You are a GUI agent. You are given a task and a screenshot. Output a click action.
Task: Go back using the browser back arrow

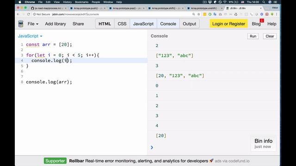18,14
